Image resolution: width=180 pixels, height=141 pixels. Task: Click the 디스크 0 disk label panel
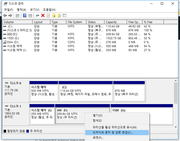(x=16, y=91)
